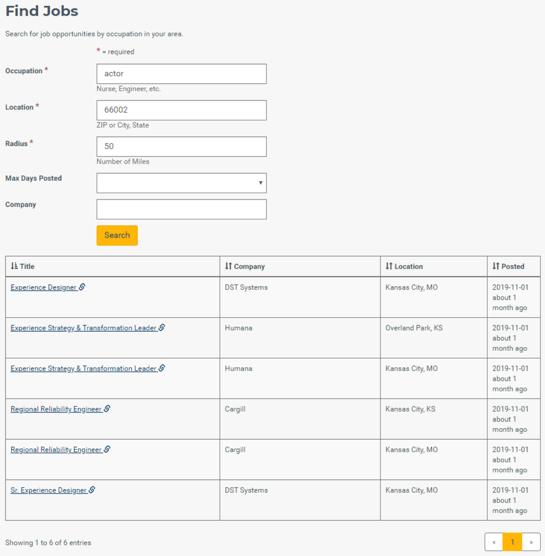Open the Max Days Posted dropdown

[x=181, y=183]
